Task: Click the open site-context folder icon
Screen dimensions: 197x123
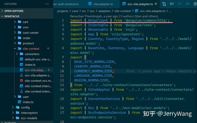Action: pyautogui.click(x=19, y=48)
